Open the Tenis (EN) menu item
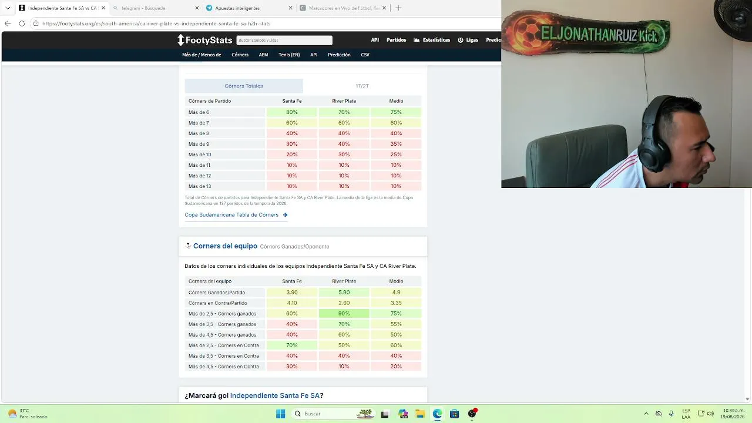Viewport: 752px width, 423px height. pos(289,55)
